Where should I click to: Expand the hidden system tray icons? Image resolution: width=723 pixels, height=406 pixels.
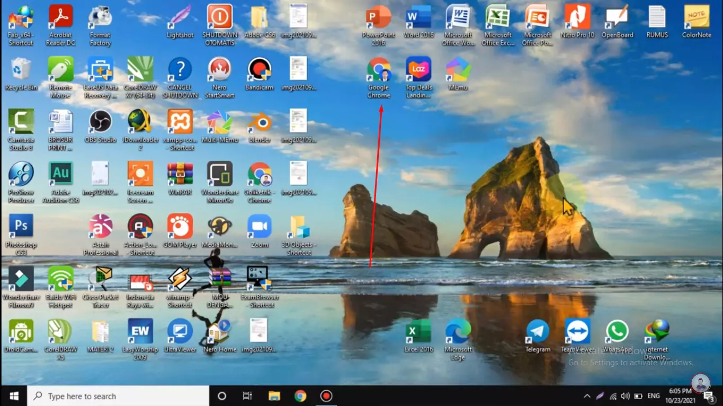click(x=587, y=396)
